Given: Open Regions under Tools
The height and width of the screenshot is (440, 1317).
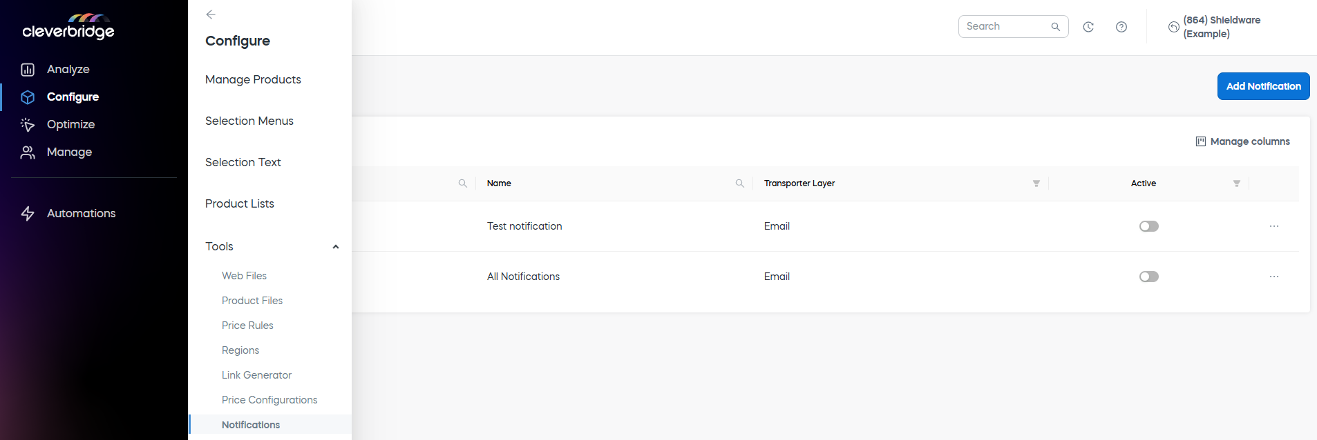Looking at the screenshot, I should pyautogui.click(x=240, y=350).
